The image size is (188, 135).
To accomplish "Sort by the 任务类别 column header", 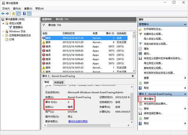I will pyautogui.click(x=122, y=33).
